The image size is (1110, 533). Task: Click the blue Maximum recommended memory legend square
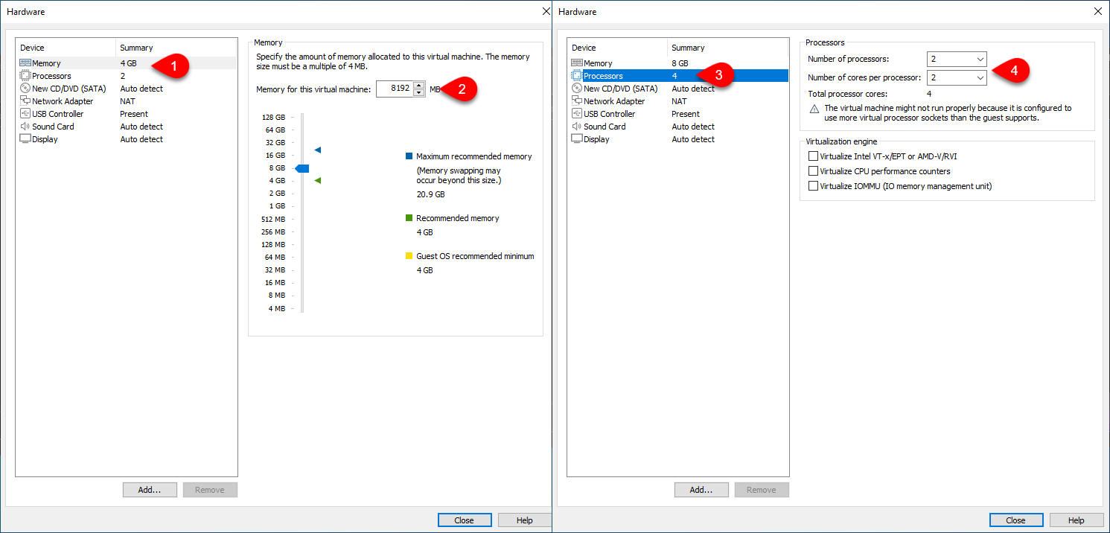coord(409,156)
